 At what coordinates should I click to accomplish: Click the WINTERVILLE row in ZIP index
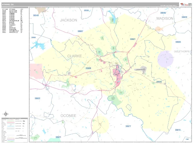pos(12,32)
